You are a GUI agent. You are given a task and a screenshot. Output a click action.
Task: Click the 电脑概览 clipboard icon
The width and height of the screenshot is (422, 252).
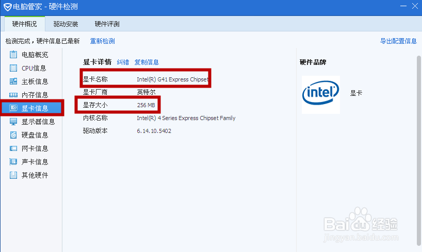13,55
